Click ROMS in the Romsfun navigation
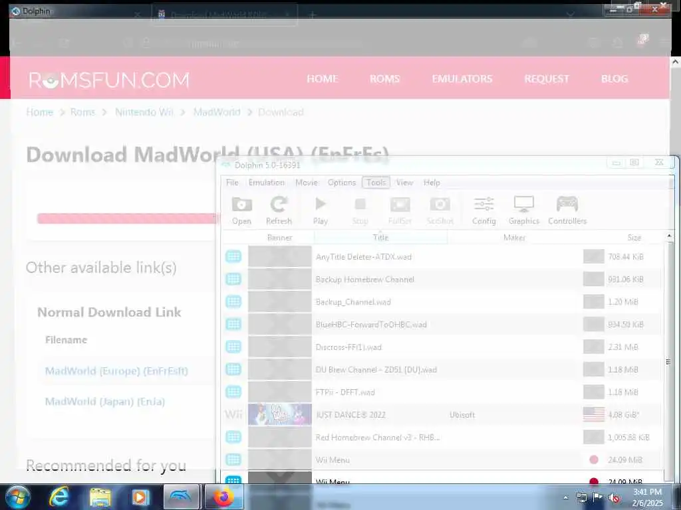This screenshot has width=681, height=510. (x=385, y=78)
